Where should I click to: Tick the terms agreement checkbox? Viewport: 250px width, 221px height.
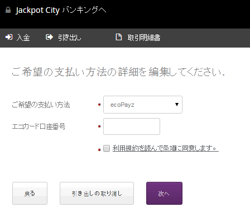pyautogui.click(x=107, y=148)
